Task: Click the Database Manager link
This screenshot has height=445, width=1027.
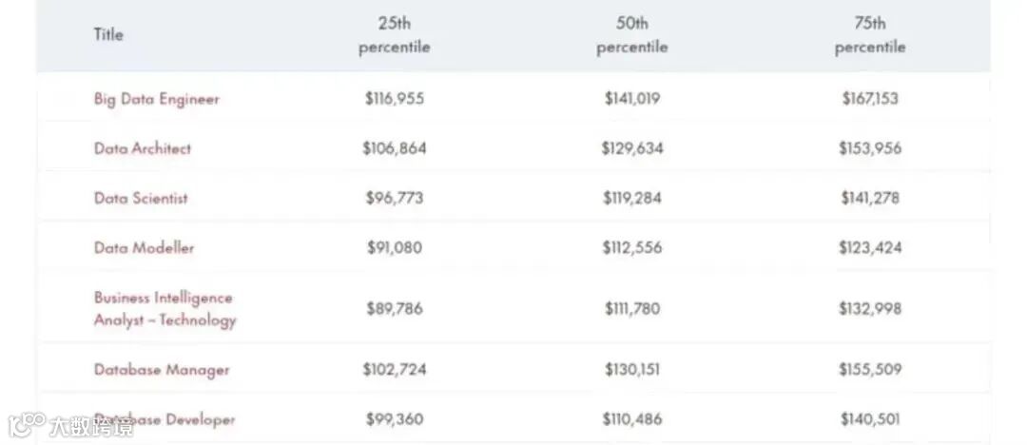Action: pyautogui.click(x=162, y=369)
